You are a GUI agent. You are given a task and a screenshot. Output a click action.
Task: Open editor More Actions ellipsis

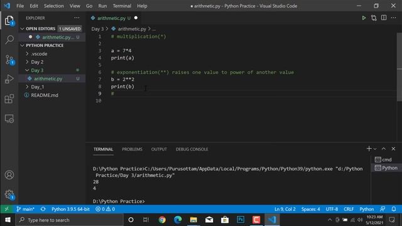[394, 18]
